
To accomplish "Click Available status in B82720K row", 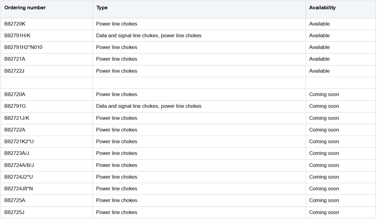I will [x=319, y=24].
